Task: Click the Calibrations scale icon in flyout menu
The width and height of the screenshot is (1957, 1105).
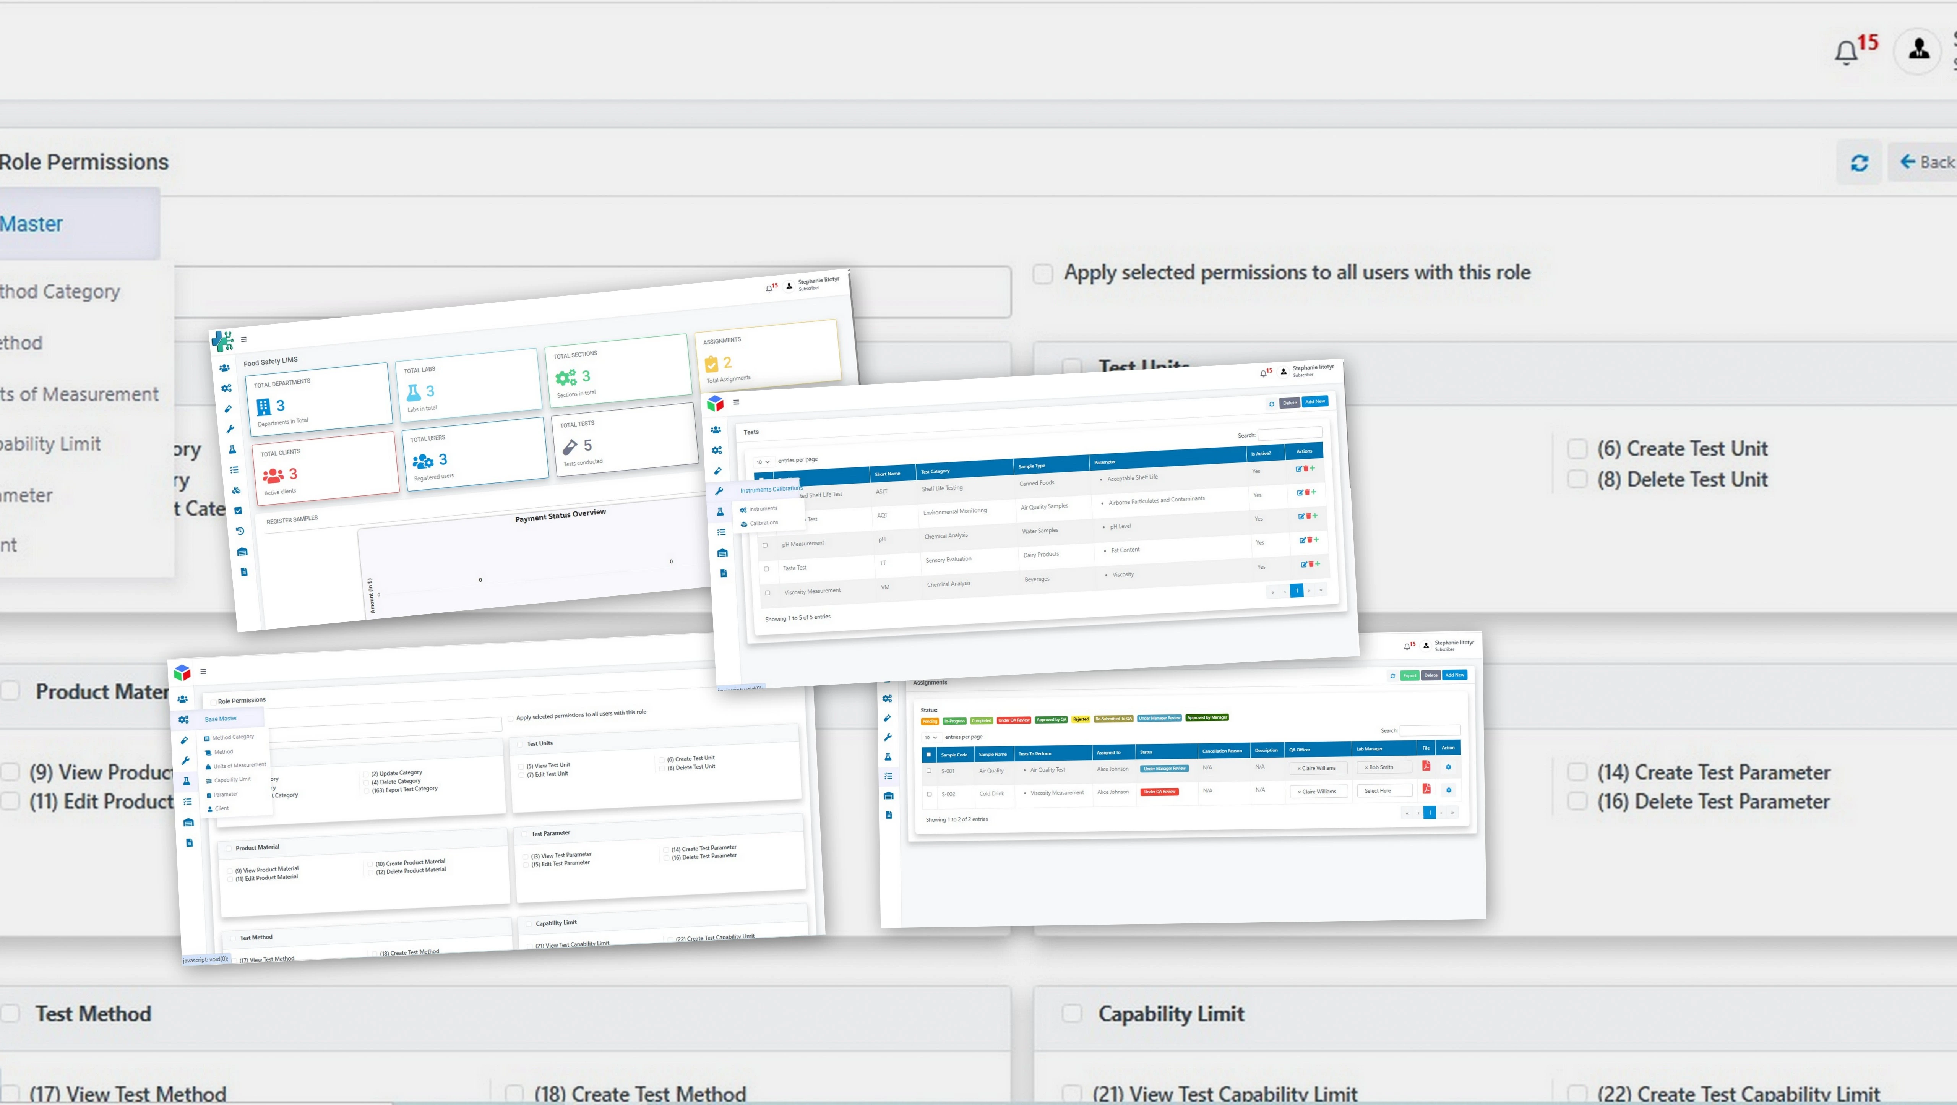Action: (x=744, y=524)
